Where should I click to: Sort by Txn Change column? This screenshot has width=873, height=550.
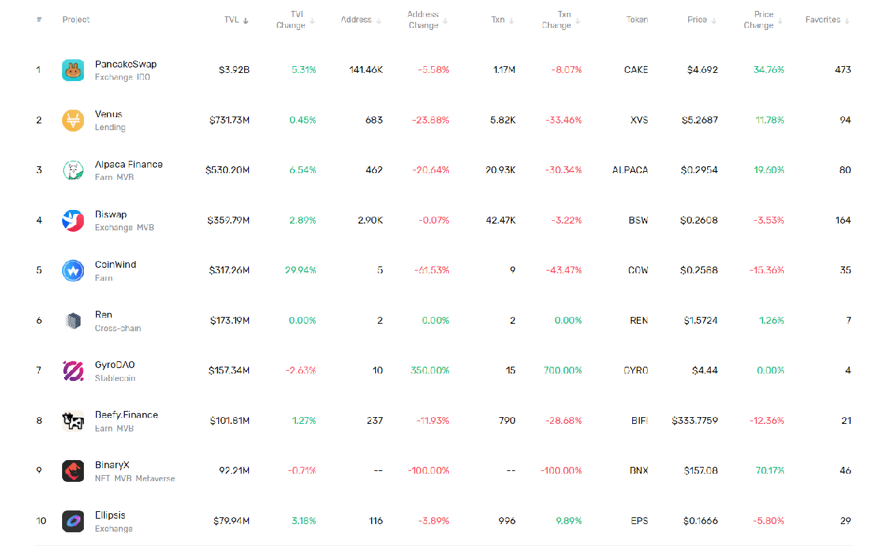[x=561, y=20]
